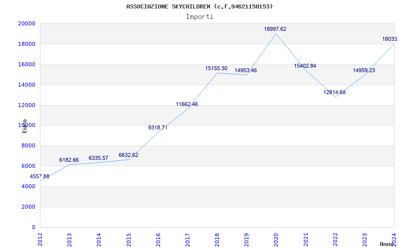Select the 2000 y-axis tick label

click(x=28, y=207)
